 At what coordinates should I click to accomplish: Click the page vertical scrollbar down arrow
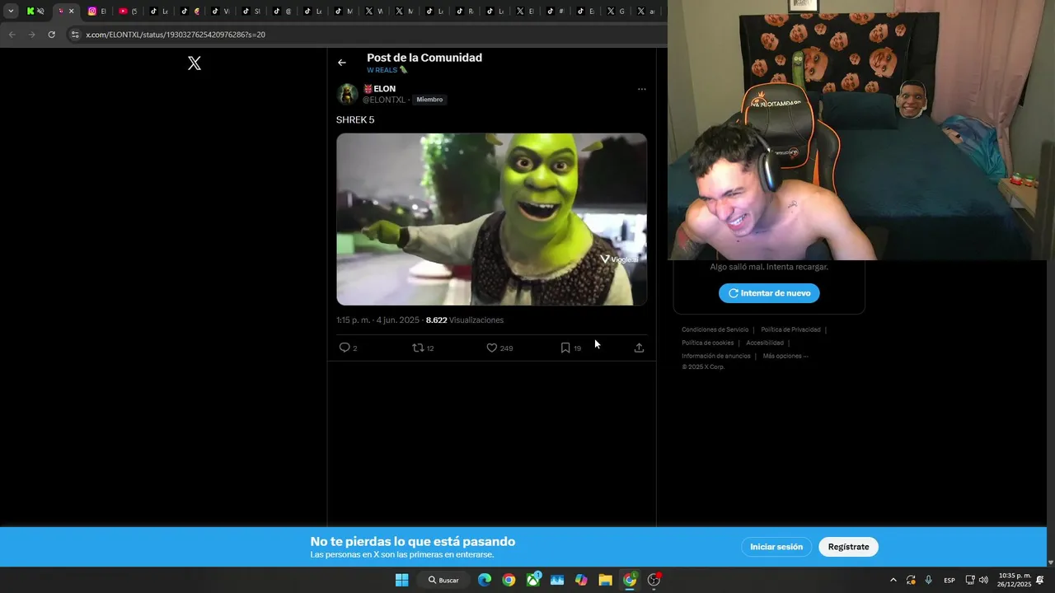pos(1050,563)
